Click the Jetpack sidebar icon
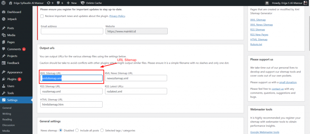Screen dimensions: 310x134 (4, 19)
